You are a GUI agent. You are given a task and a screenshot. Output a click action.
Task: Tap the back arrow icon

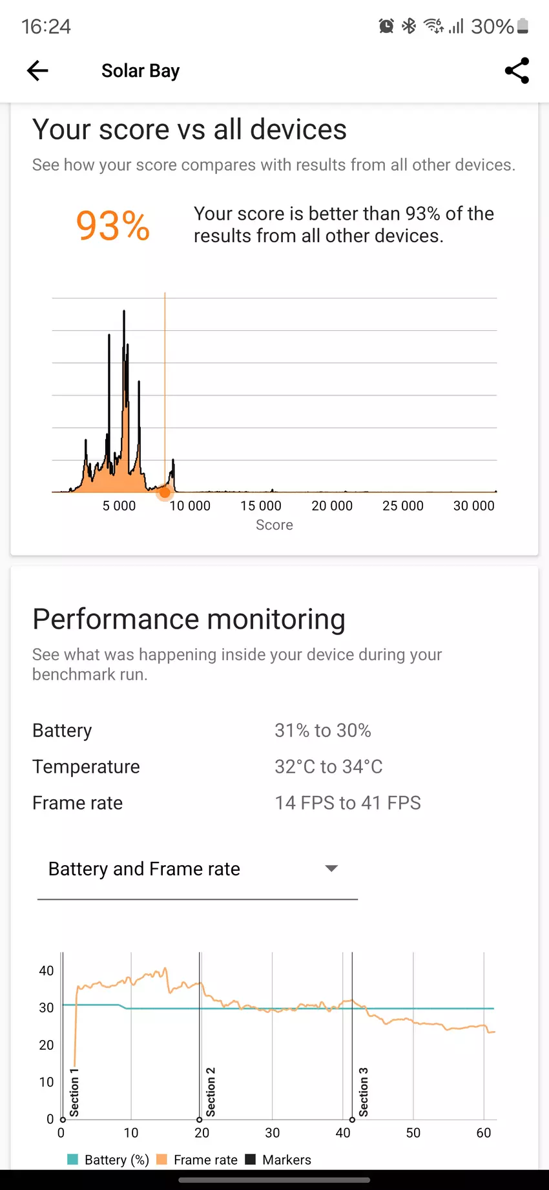pyautogui.click(x=37, y=70)
